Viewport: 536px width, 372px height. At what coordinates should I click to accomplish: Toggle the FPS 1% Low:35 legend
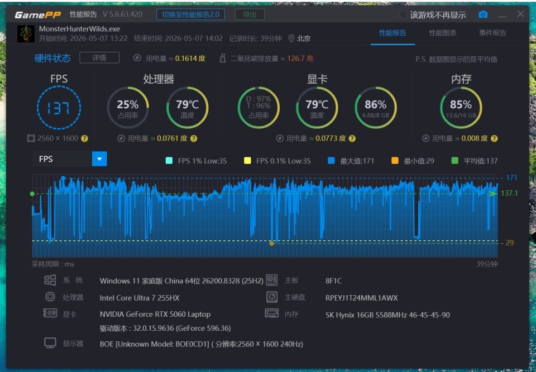[x=196, y=161]
